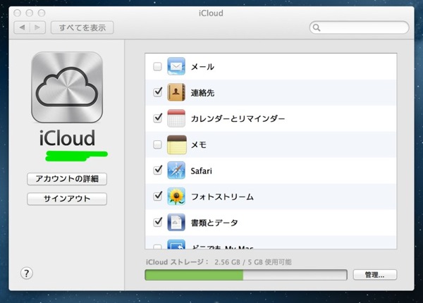Click the zoom window button
Screen dimensions: 423x303
tap(42, 13)
